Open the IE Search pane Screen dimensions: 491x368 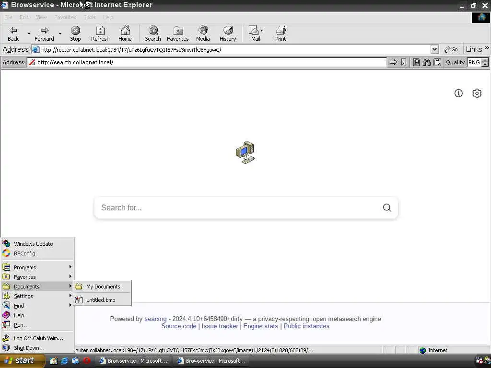pos(153,34)
